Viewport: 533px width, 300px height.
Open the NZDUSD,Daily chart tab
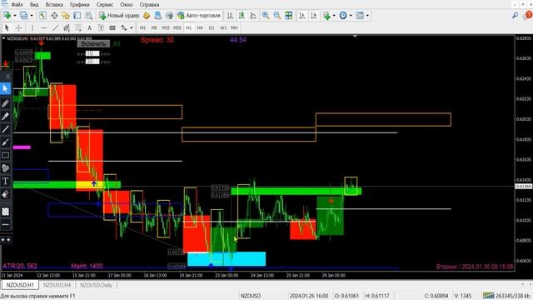click(x=96, y=285)
